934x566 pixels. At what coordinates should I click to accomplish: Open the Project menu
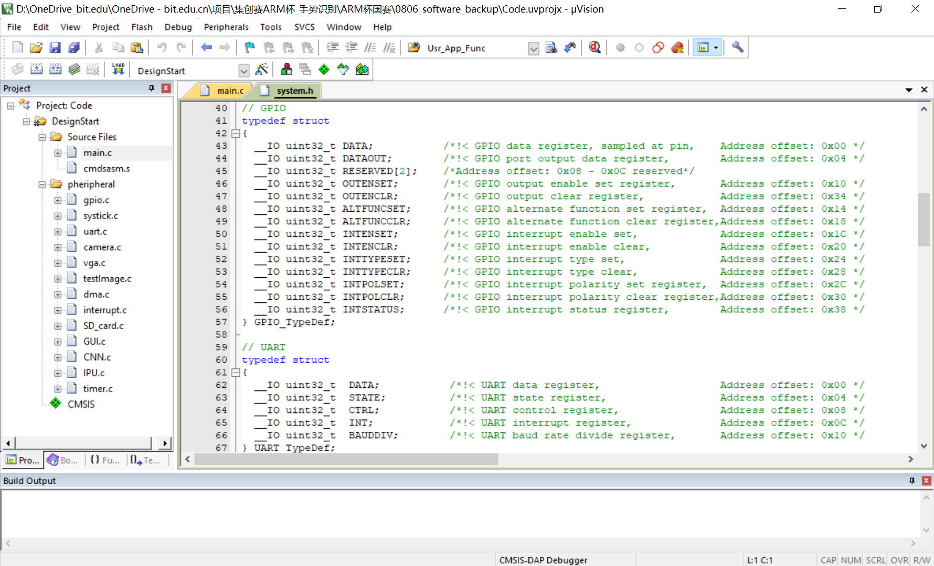pyautogui.click(x=105, y=27)
